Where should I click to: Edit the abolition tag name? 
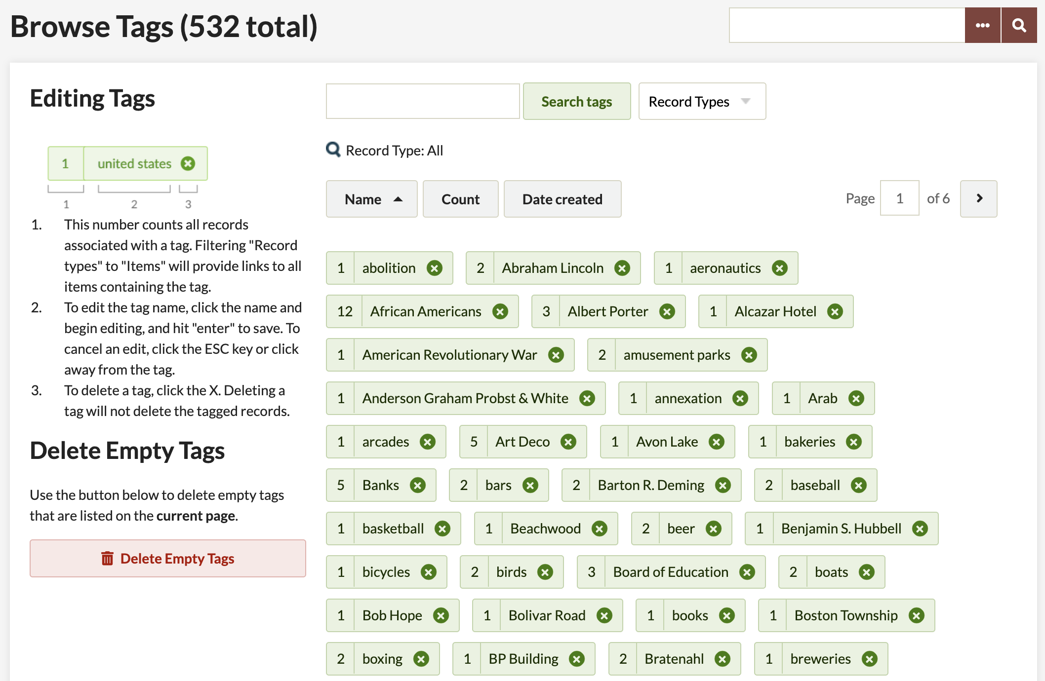[x=389, y=268]
